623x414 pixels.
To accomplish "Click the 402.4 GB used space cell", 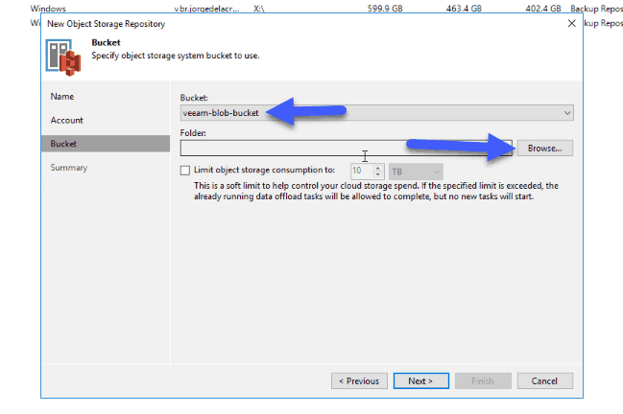I will 542,9.
